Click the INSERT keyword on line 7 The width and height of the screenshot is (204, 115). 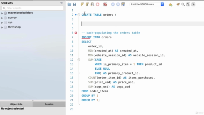[x=86, y=37]
